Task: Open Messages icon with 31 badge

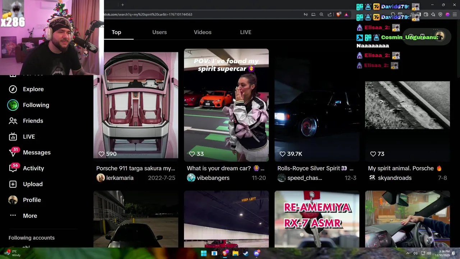Action: (13, 153)
